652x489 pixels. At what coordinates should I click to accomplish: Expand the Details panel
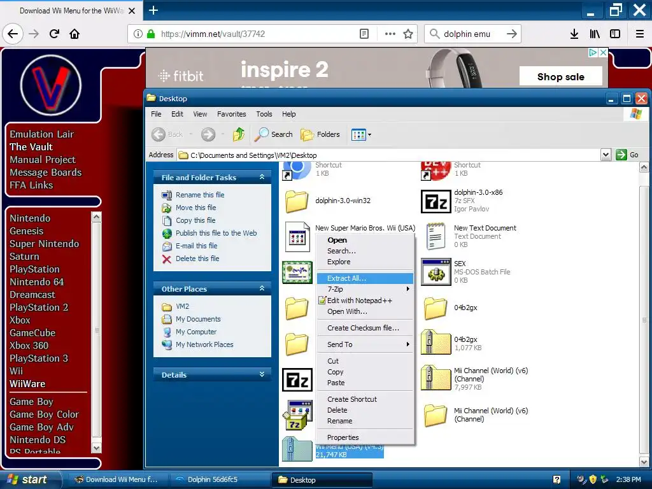pos(262,374)
